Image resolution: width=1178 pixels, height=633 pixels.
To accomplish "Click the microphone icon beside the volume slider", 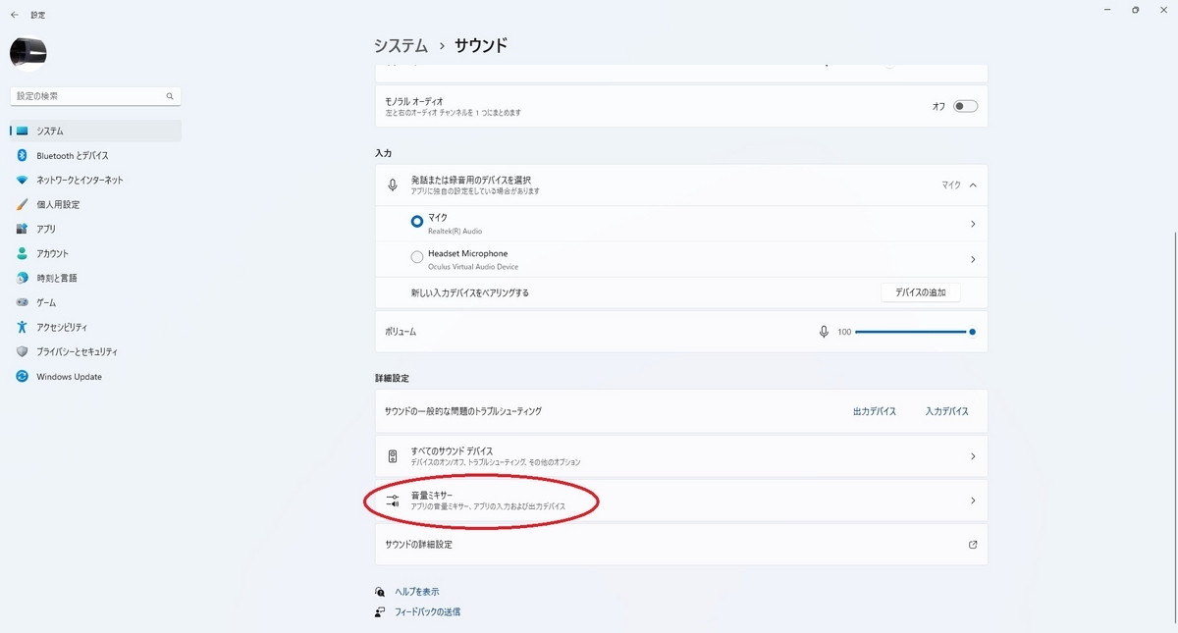I will pos(824,332).
